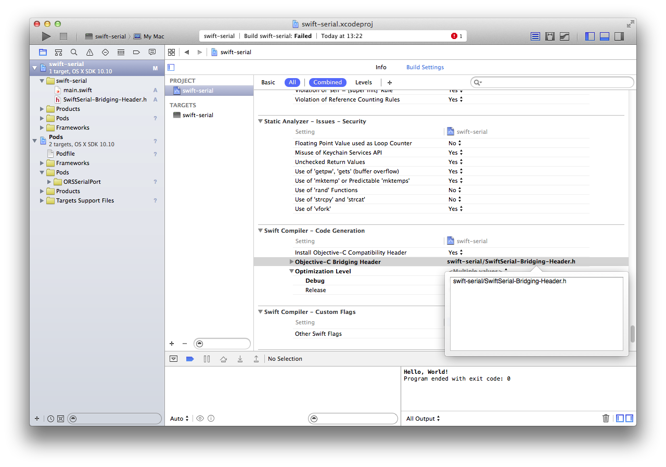Screen dimensions: 666x467
Task: Edit the bridging header path text
Action: pos(536,314)
